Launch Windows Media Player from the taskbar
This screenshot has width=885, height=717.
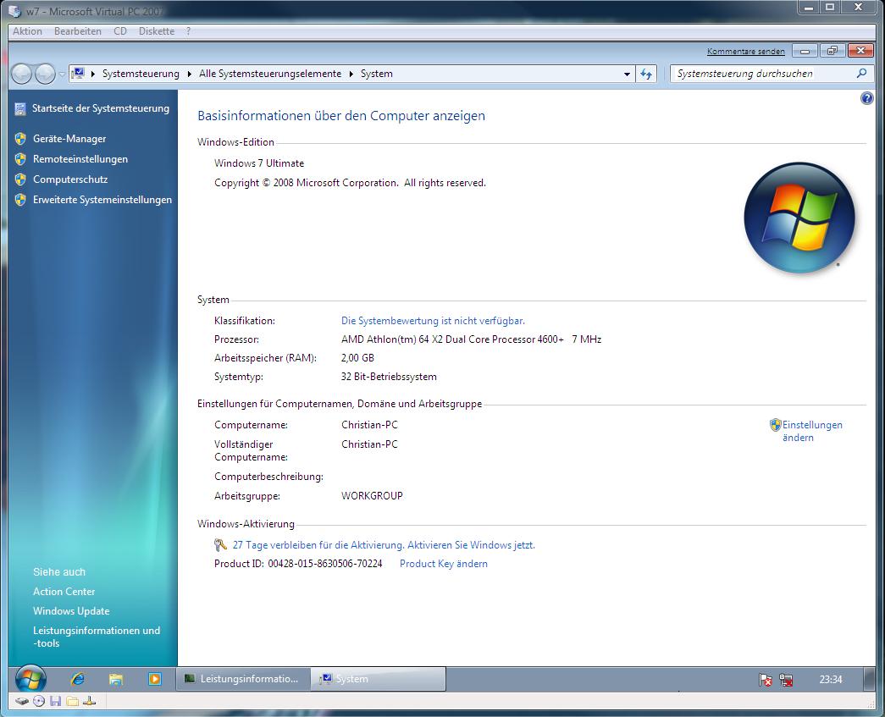tap(155, 679)
